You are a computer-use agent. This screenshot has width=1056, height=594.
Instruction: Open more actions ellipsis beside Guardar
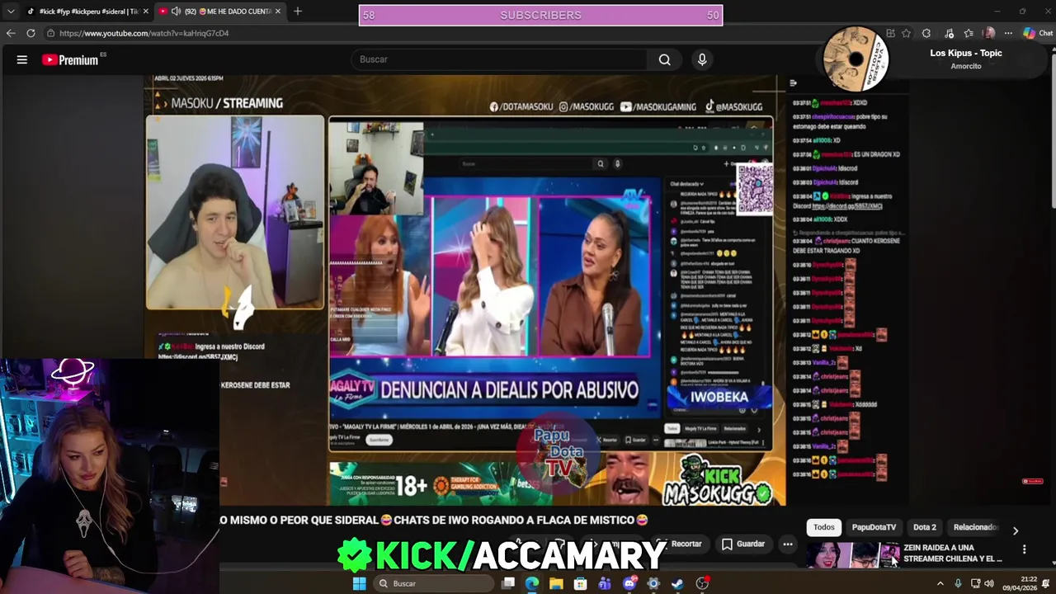point(788,544)
